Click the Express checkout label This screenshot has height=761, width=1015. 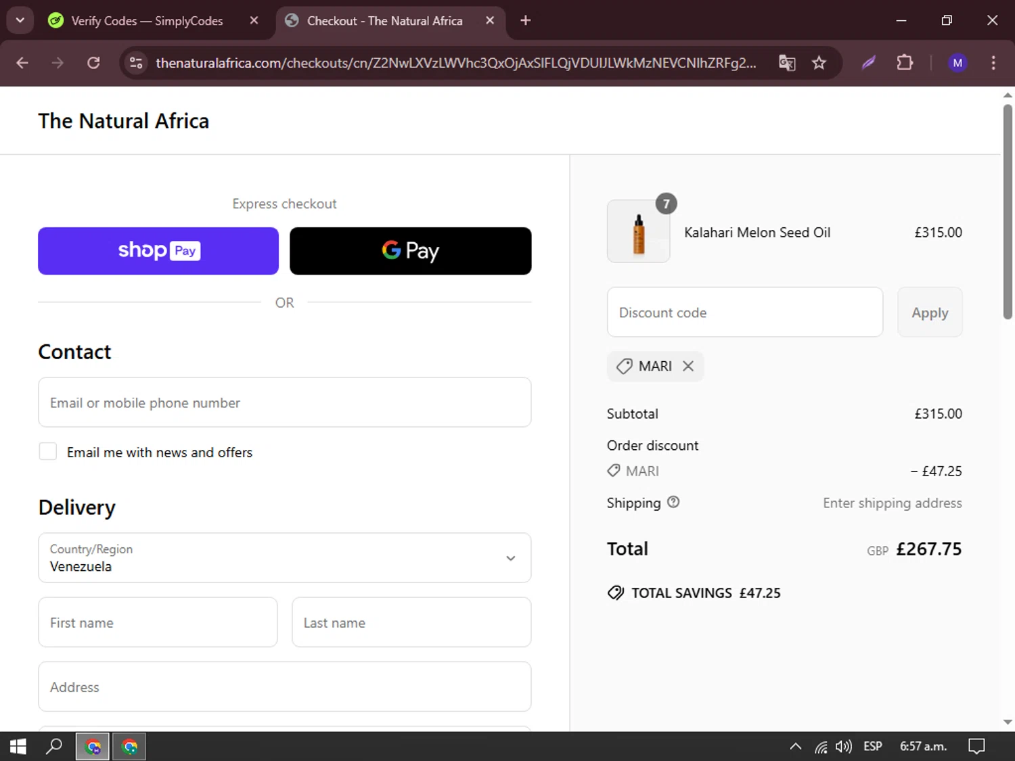tap(284, 204)
